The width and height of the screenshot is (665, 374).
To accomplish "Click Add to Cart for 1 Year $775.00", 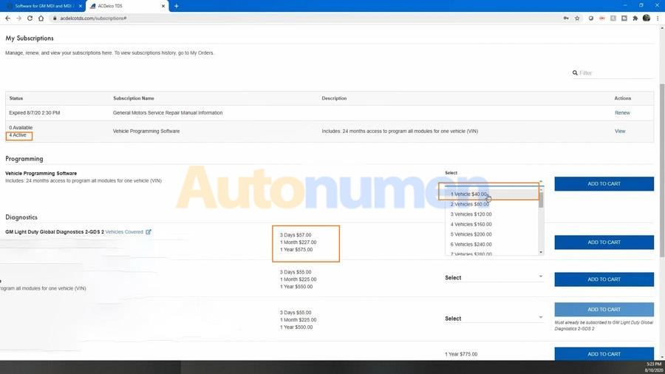I will click(x=604, y=353).
